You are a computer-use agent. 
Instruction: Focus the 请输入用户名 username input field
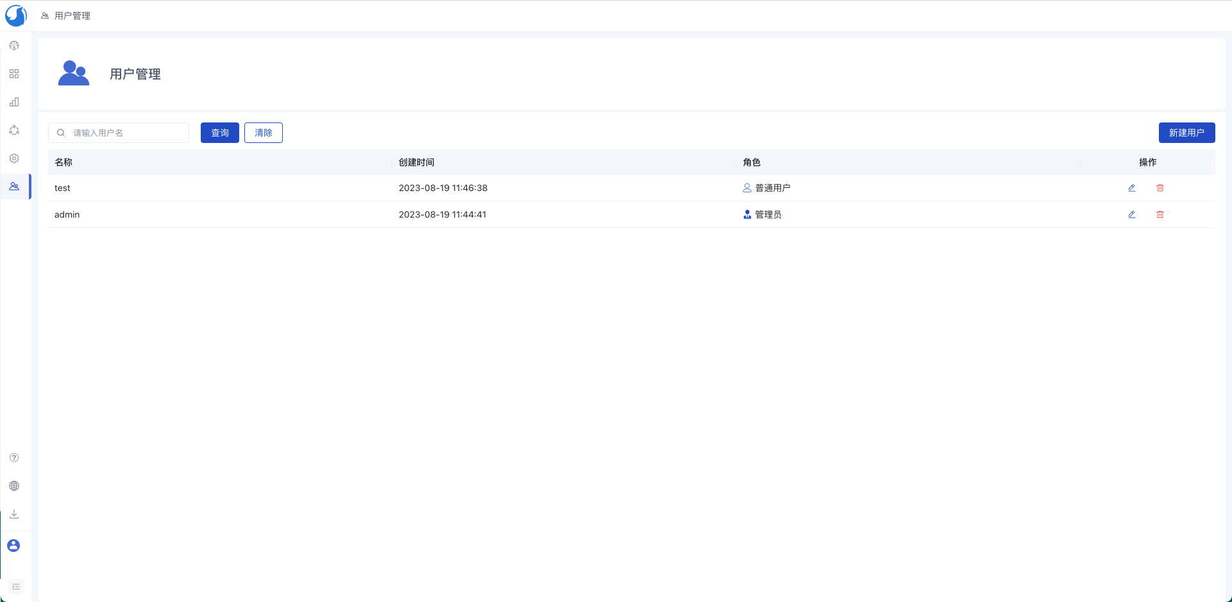119,133
